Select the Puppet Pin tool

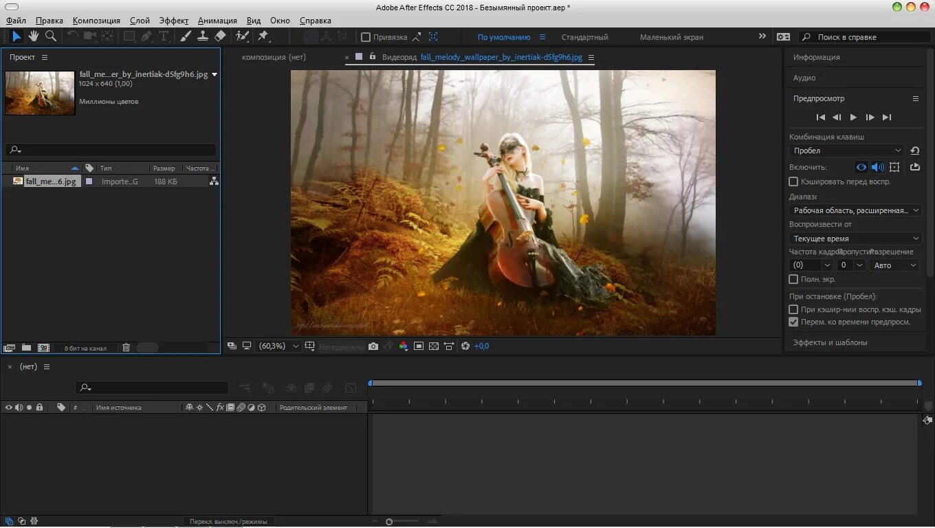(x=263, y=36)
